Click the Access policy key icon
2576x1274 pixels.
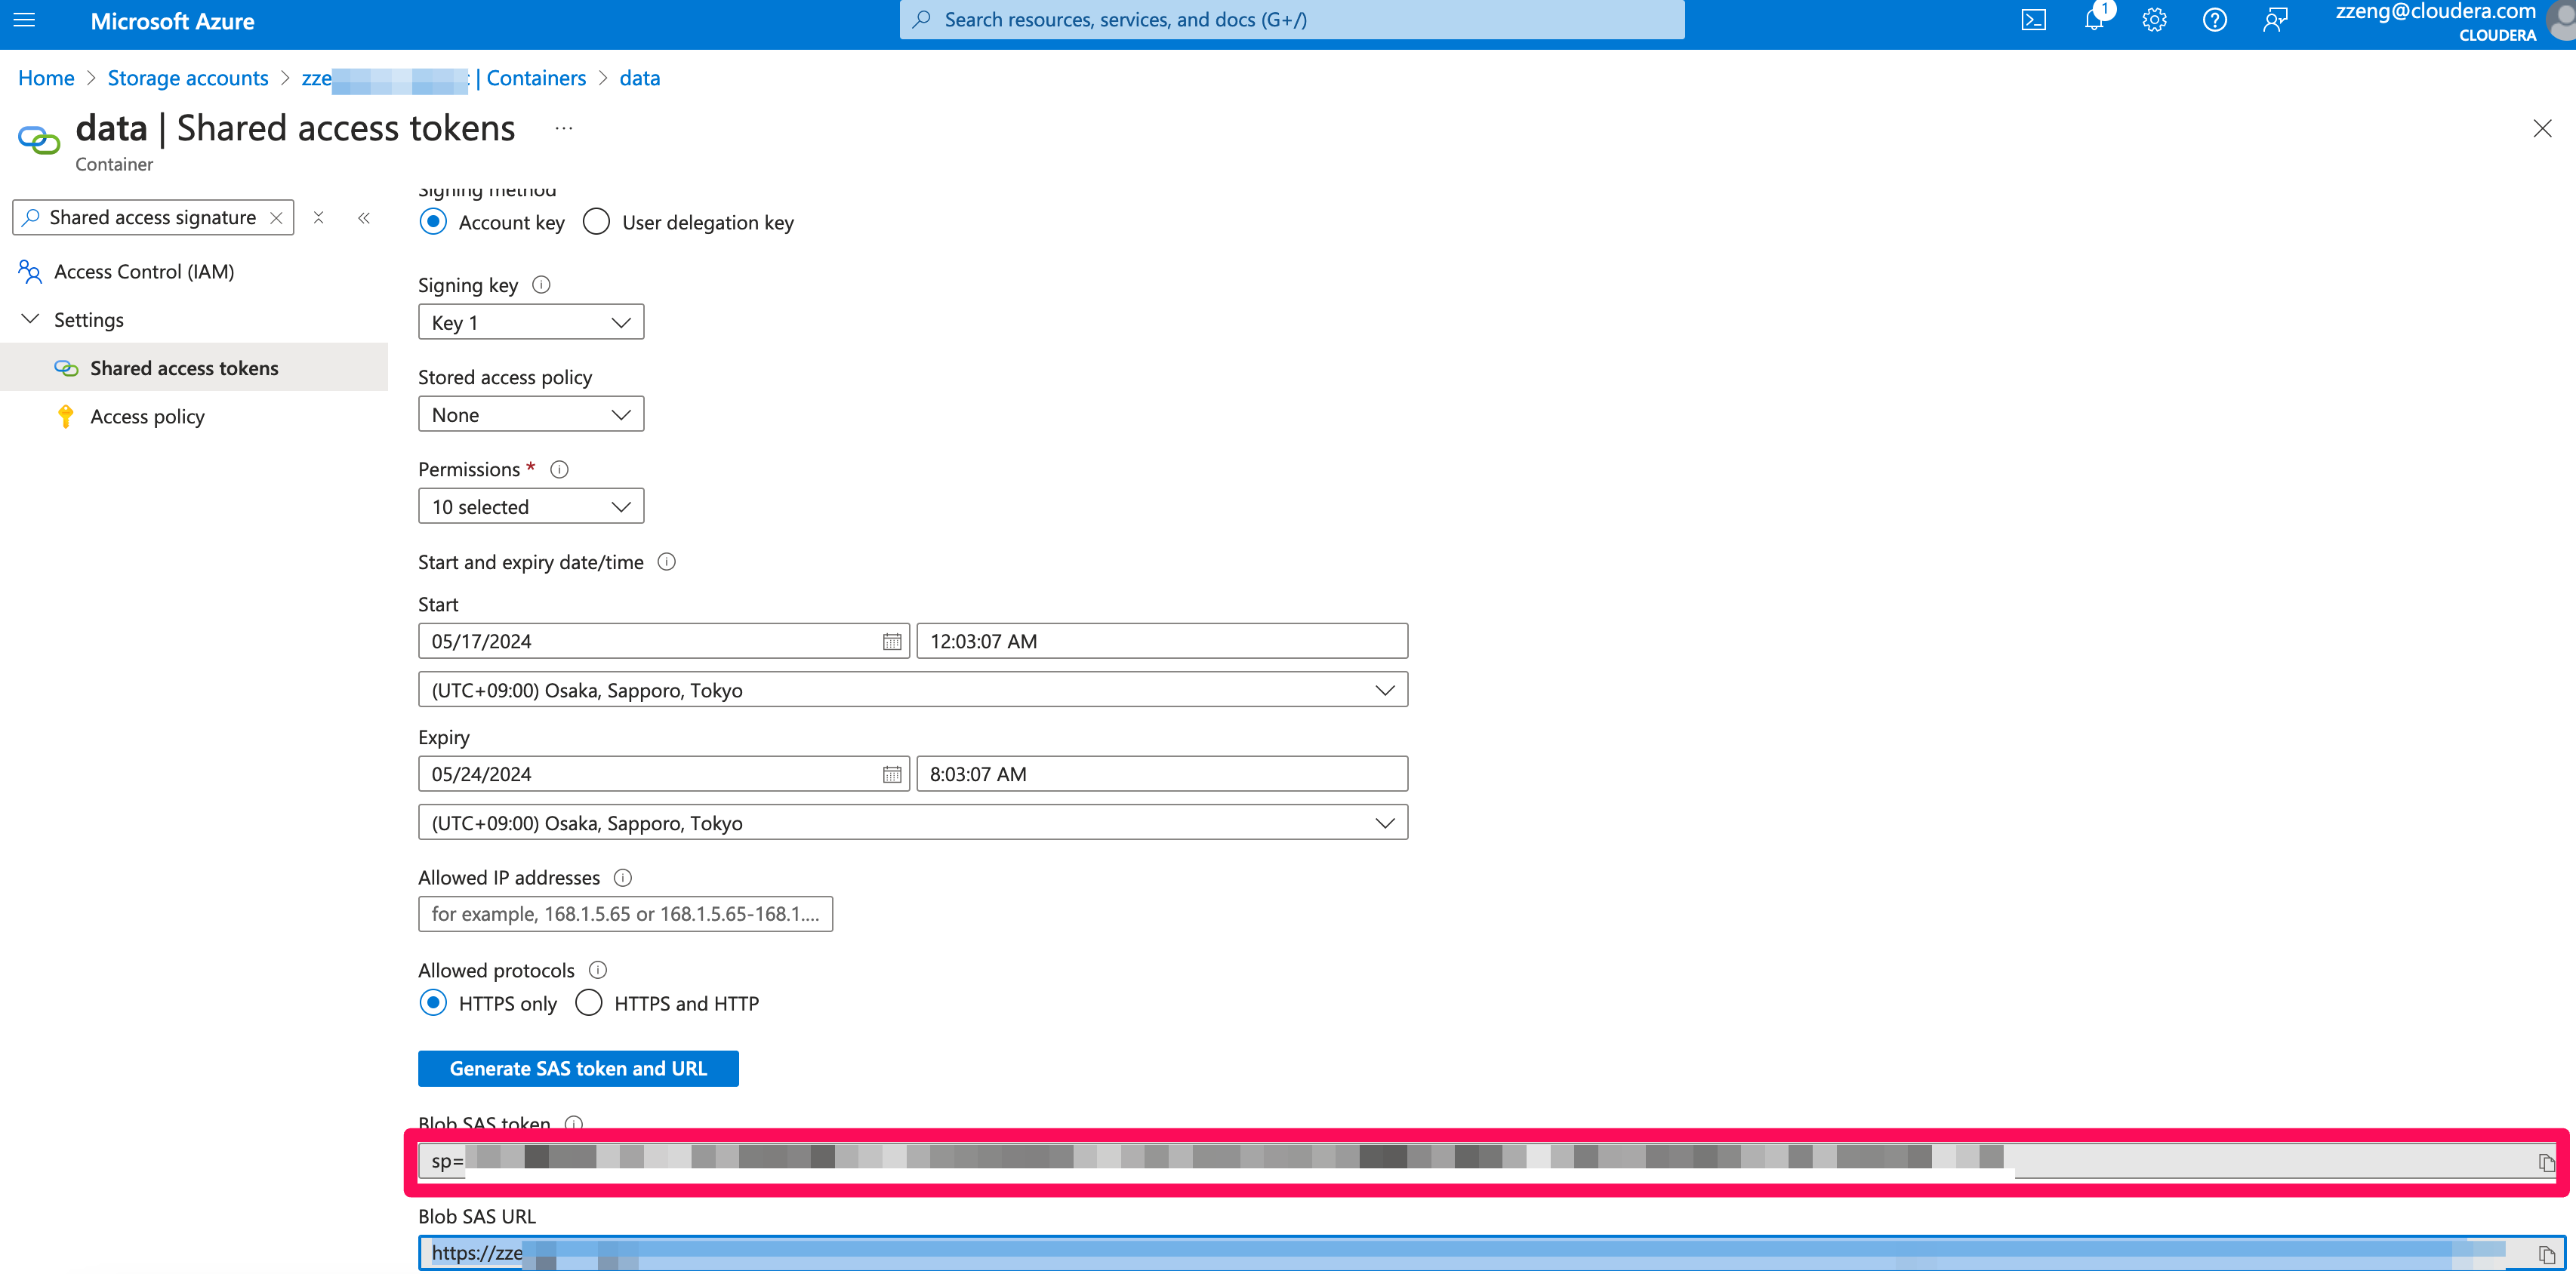pyautogui.click(x=66, y=416)
